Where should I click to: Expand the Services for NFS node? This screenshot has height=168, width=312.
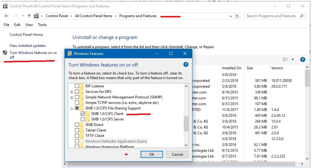tap(72, 92)
